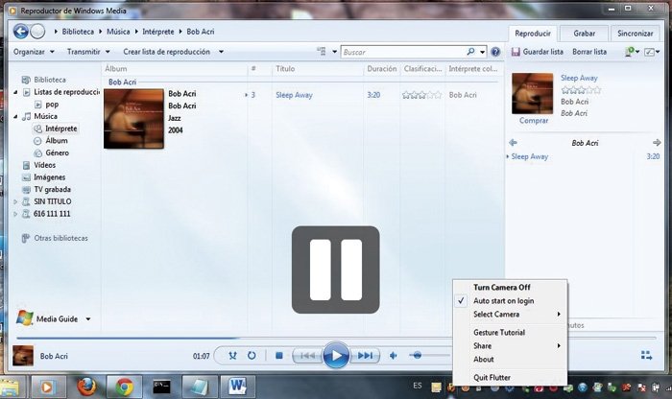This screenshot has height=399, width=672.
Task: Open Microsoft Word from the taskbar
Action: [x=237, y=387]
